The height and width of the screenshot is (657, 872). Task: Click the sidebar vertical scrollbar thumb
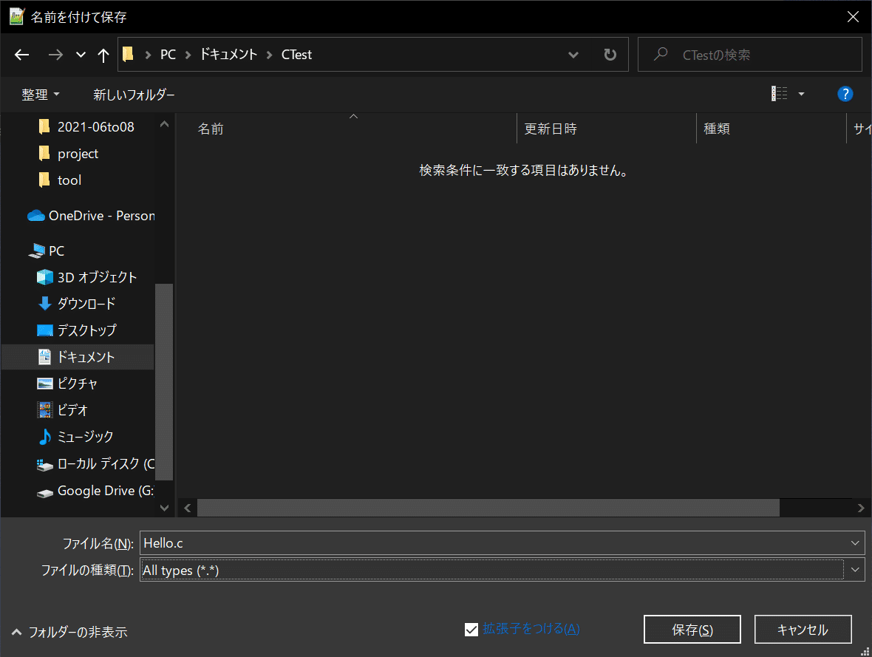164,381
